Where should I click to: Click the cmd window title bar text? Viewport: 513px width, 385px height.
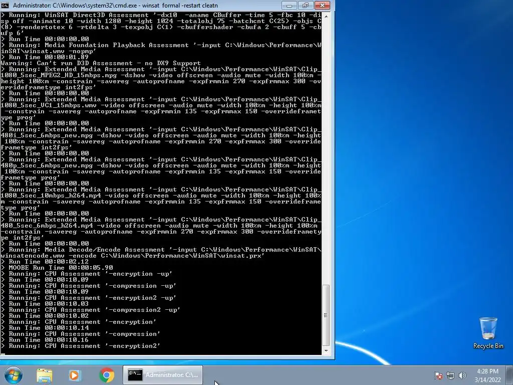click(x=115, y=5)
